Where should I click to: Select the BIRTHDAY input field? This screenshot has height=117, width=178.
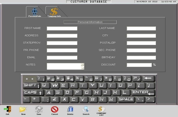coord(141,58)
